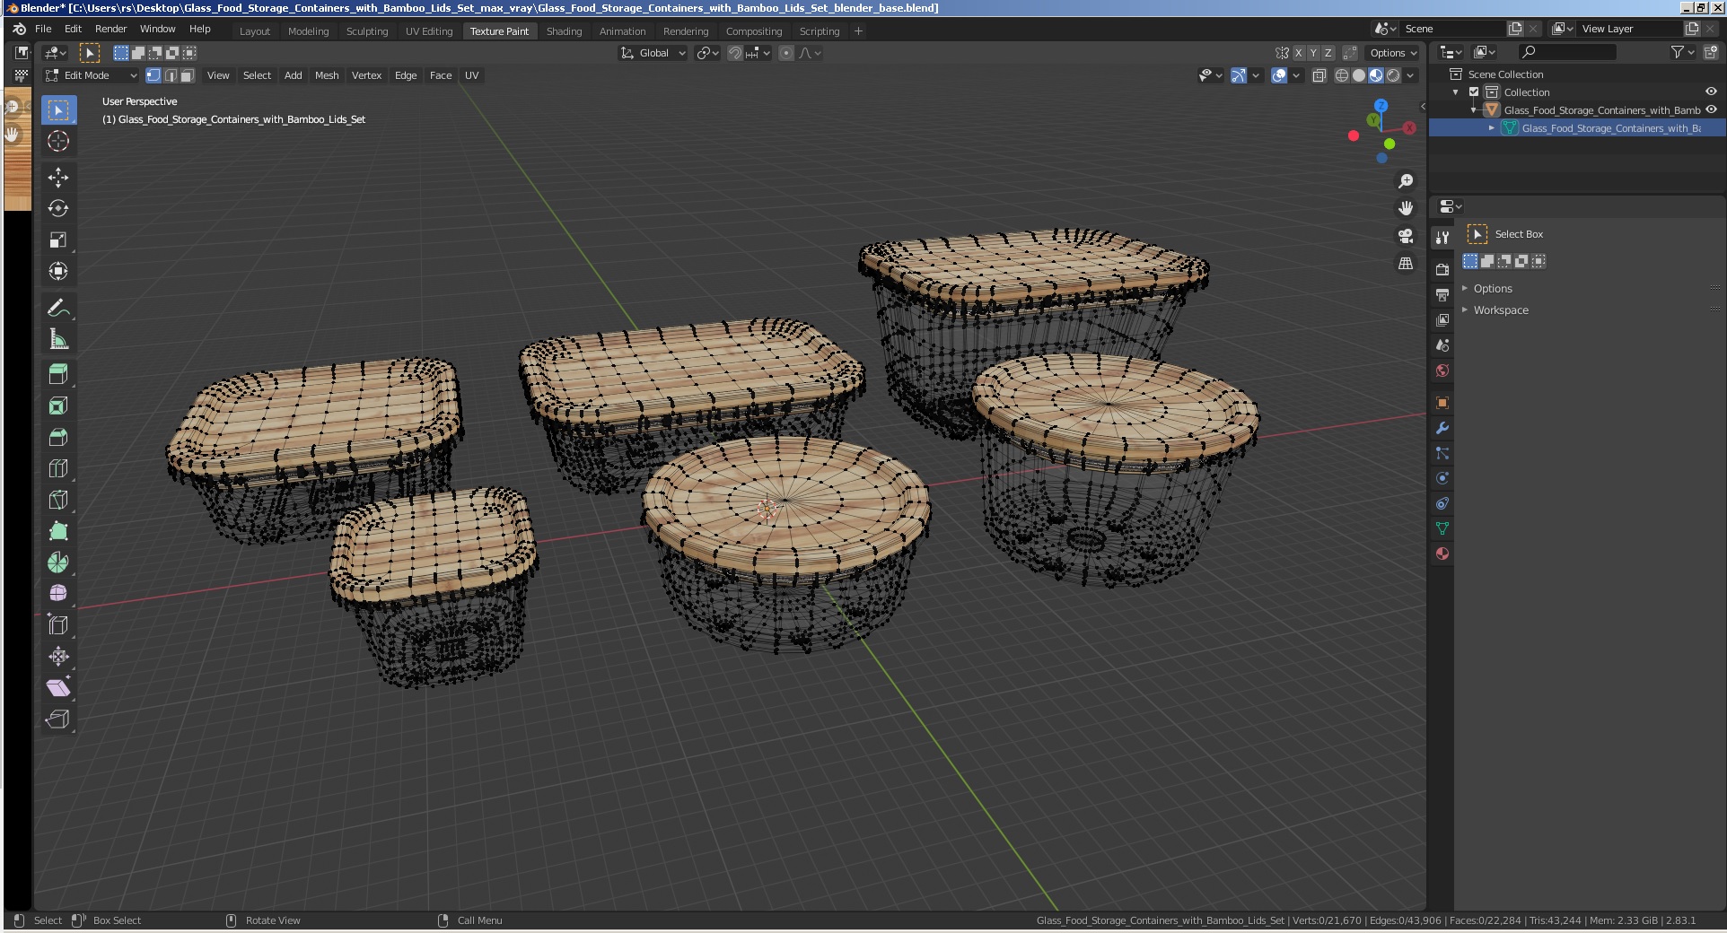
Task: Select the Spin tool
Action: tap(58, 562)
